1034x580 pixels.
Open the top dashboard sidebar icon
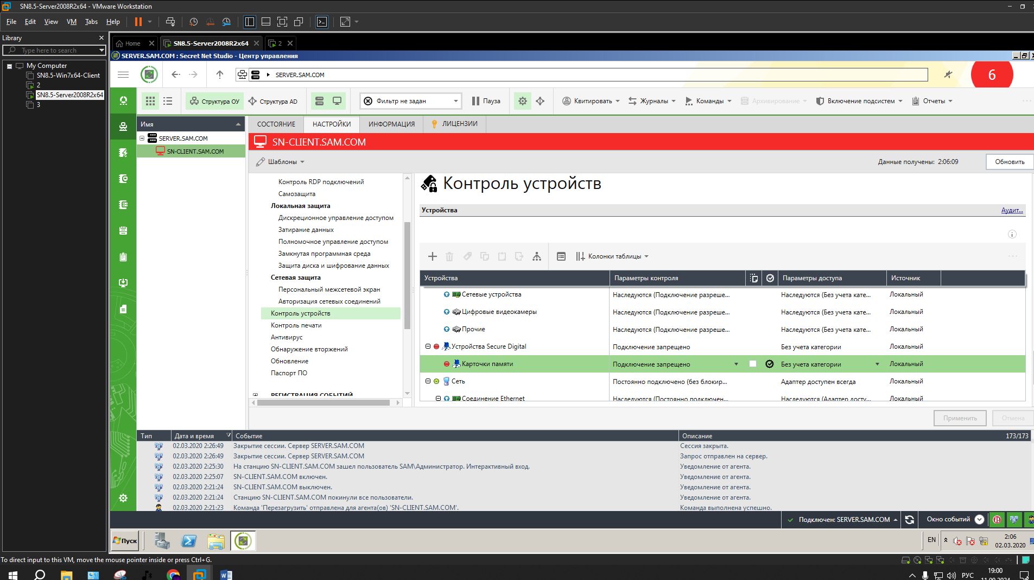point(123,100)
